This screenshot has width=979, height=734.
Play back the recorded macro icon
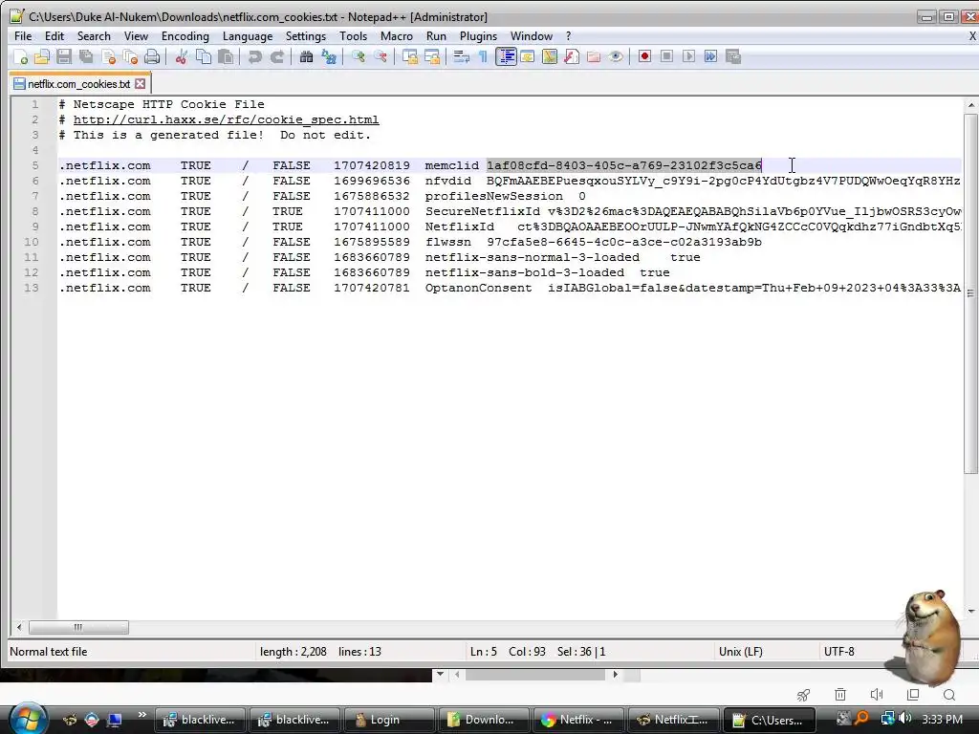pos(688,56)
